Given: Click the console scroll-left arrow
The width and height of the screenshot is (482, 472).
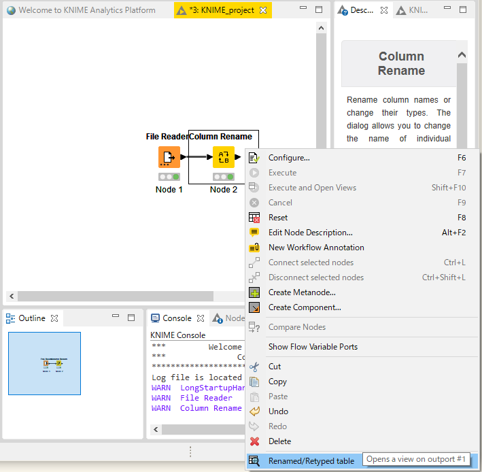Looking at the screenshot, I should [x=156, y=430].
